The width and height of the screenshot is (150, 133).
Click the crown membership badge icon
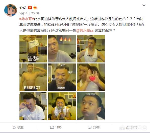click(x=35, y=8)
